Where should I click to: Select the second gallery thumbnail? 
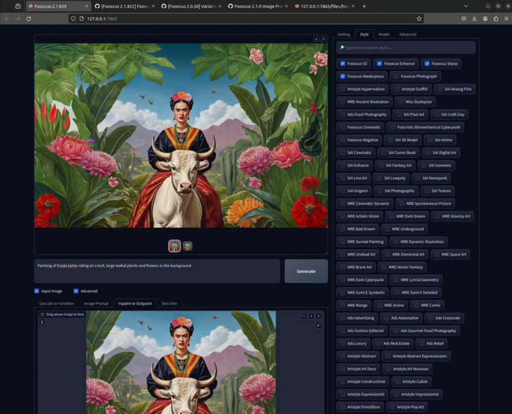click(188, 246)
